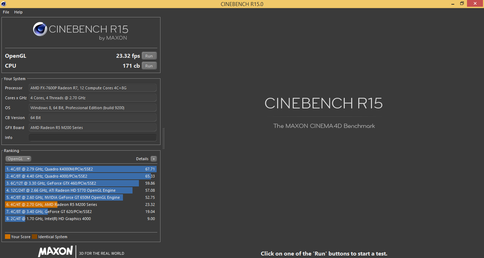Click the panel splitter handle
This screenshot has width=484, height=258.
pos(163,138)
